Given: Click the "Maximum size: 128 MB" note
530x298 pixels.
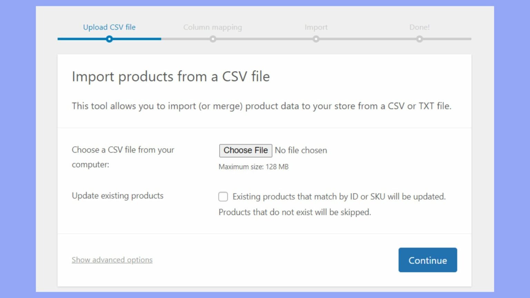Looking at the screenshot, I should tap(254, 167).
